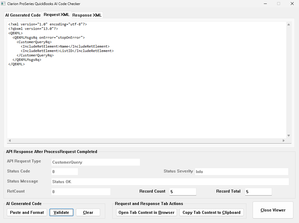Copy Tab Content to Clipboard

[212, 212]
